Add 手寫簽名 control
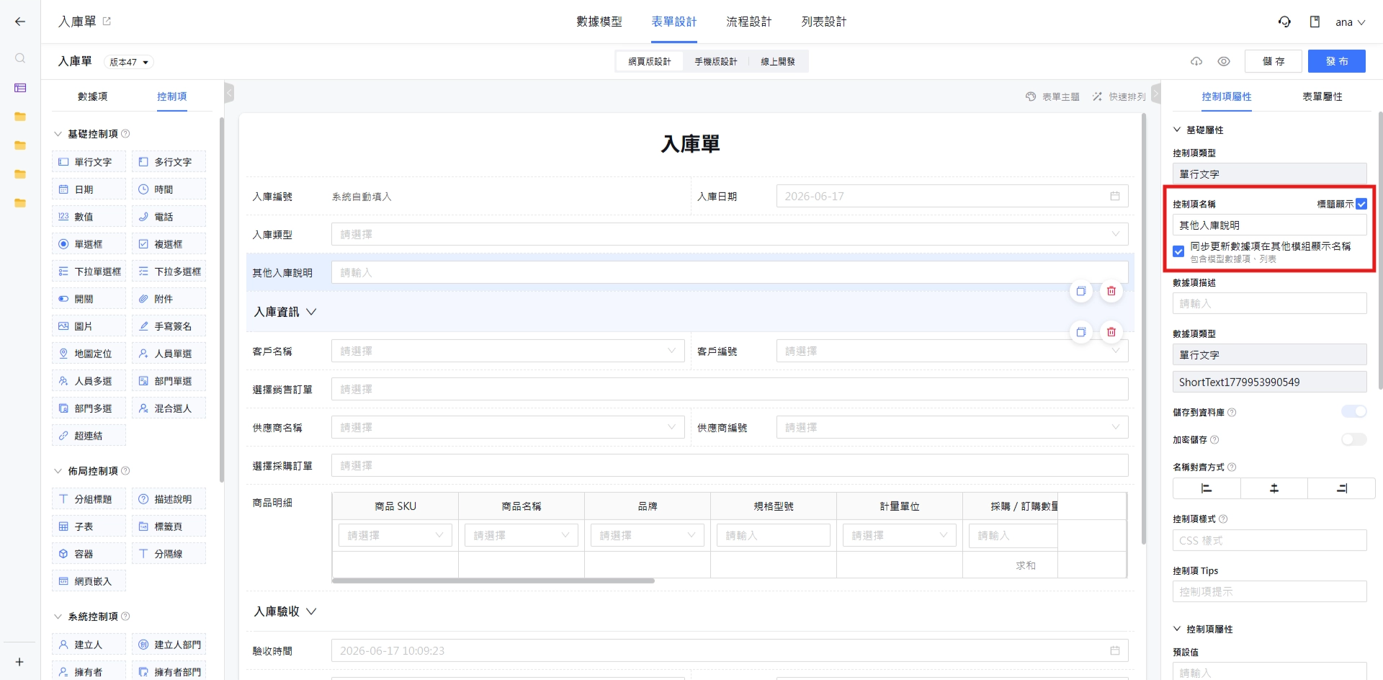This screenshot has height=680, width=1383. pyautogui.click(x=169, y=326)
